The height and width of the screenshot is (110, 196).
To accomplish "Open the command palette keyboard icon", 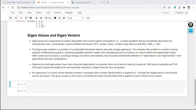I will pos(88,18).
